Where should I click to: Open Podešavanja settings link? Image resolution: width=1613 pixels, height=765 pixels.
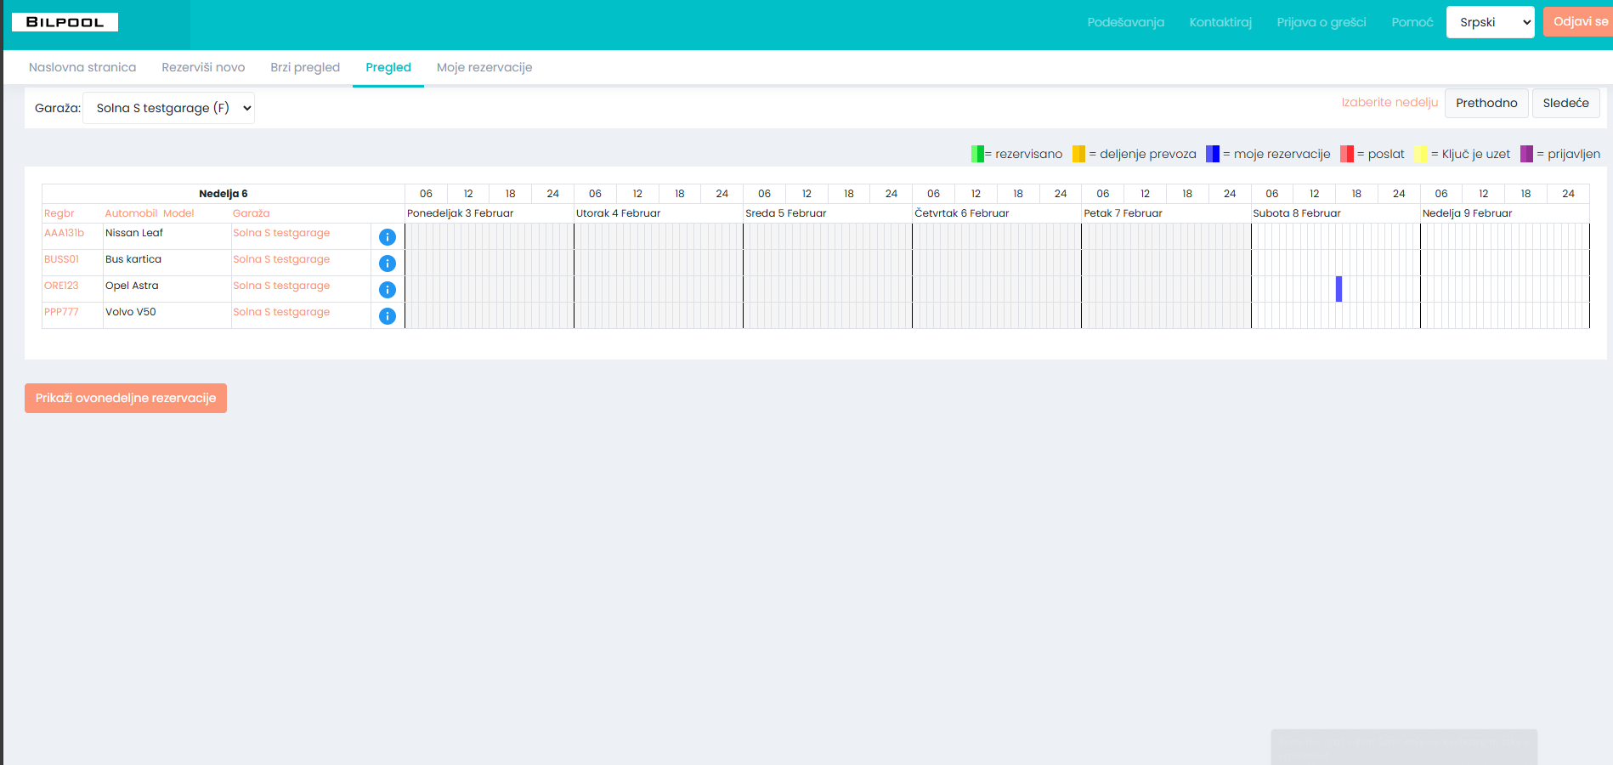[x=1125, y=22]
